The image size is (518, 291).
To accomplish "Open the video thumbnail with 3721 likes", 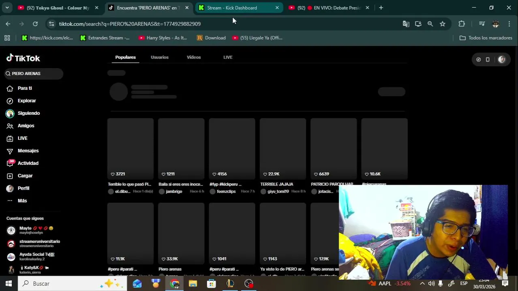I will point(130,148).
